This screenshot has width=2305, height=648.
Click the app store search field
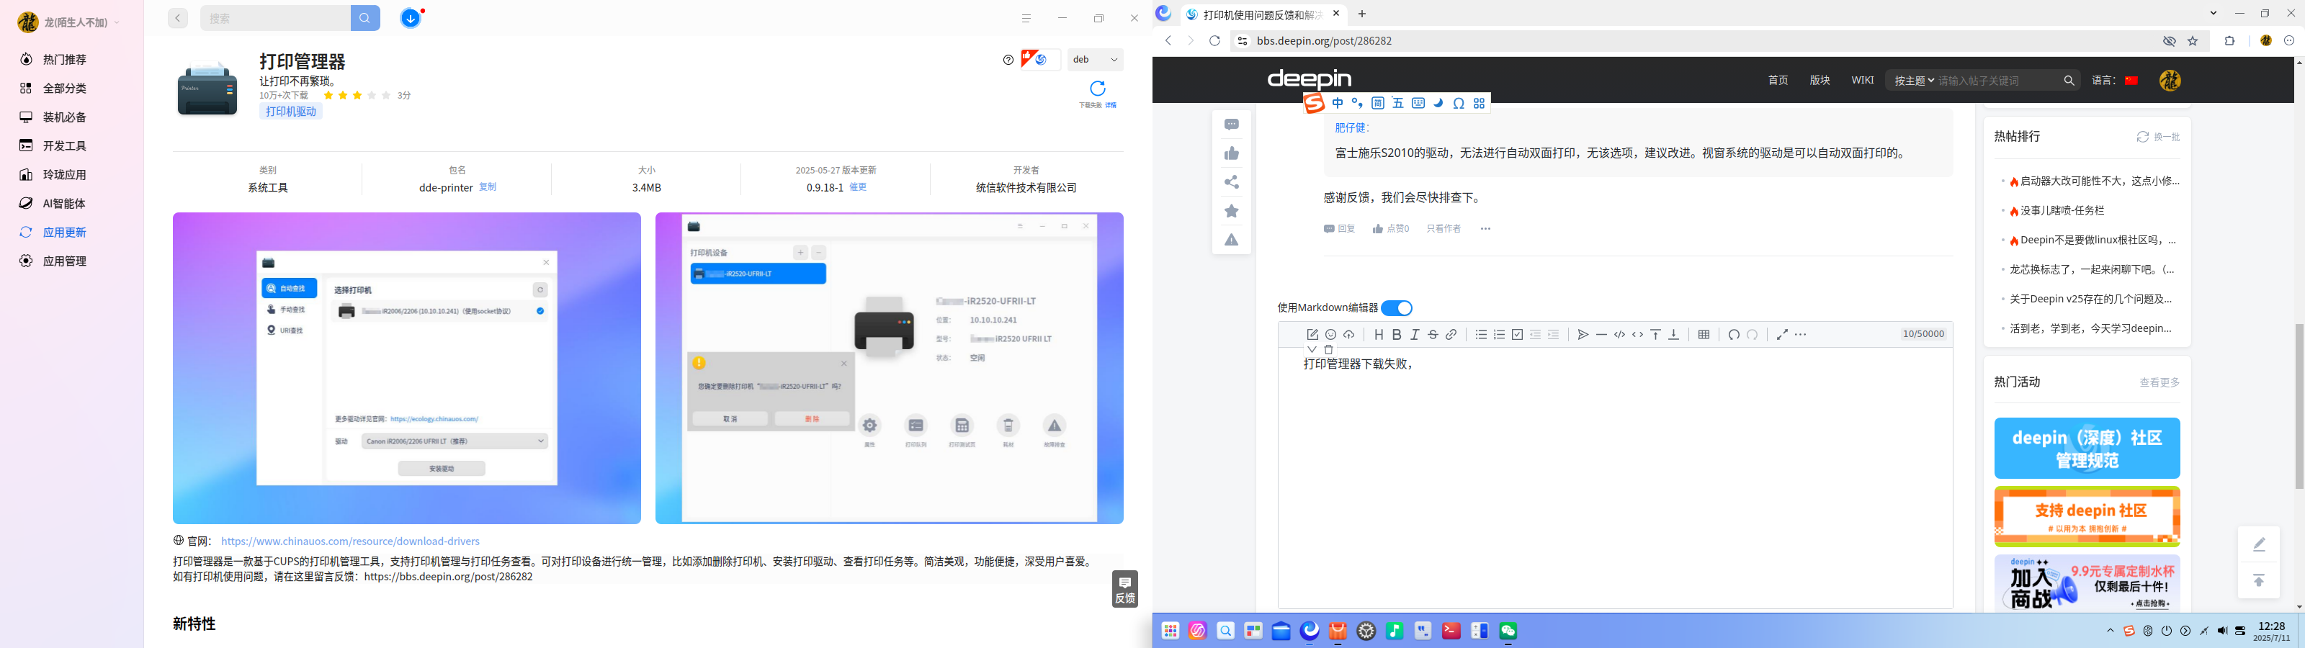click(x=276, y=18)
